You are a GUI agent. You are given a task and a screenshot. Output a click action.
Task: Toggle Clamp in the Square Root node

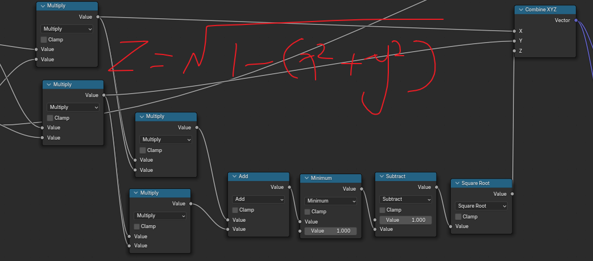pos(458,217)
